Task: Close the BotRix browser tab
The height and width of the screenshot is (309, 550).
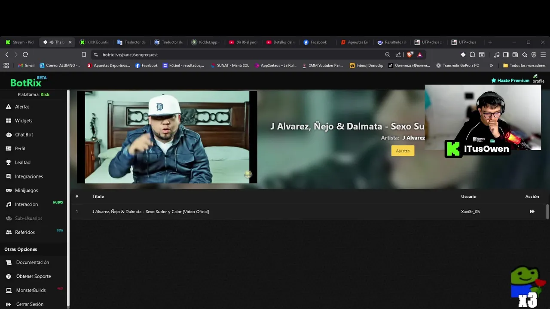Action: [70, 42]
